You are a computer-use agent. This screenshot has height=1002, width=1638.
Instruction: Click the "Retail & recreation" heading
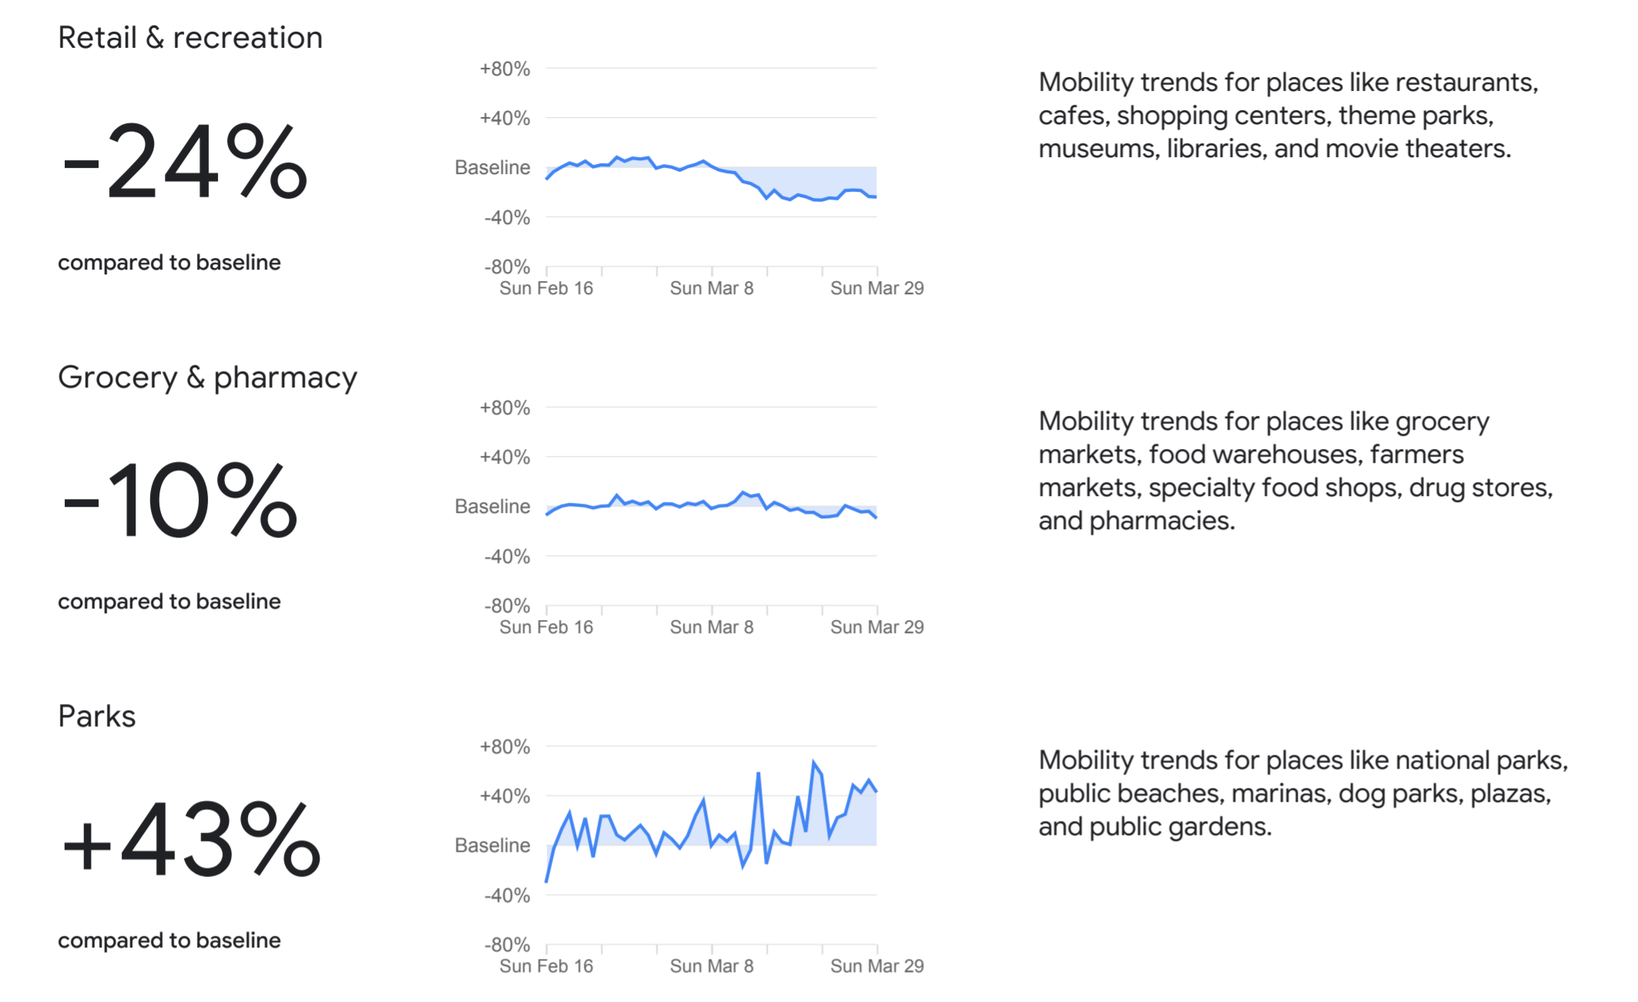click(190, 38)
